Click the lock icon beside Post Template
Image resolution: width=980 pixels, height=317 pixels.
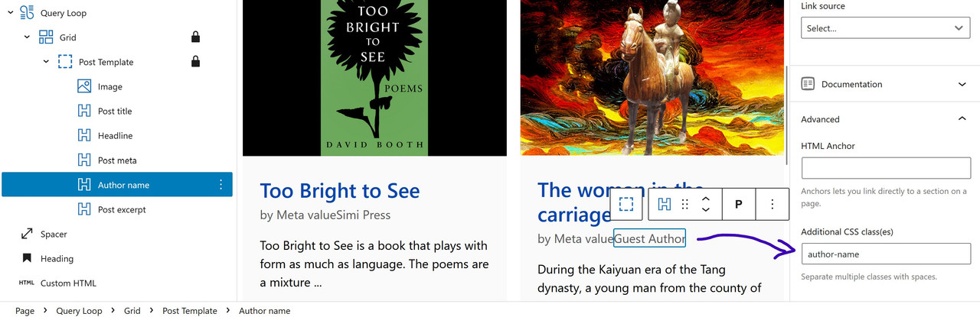click(x=195, y=61)
